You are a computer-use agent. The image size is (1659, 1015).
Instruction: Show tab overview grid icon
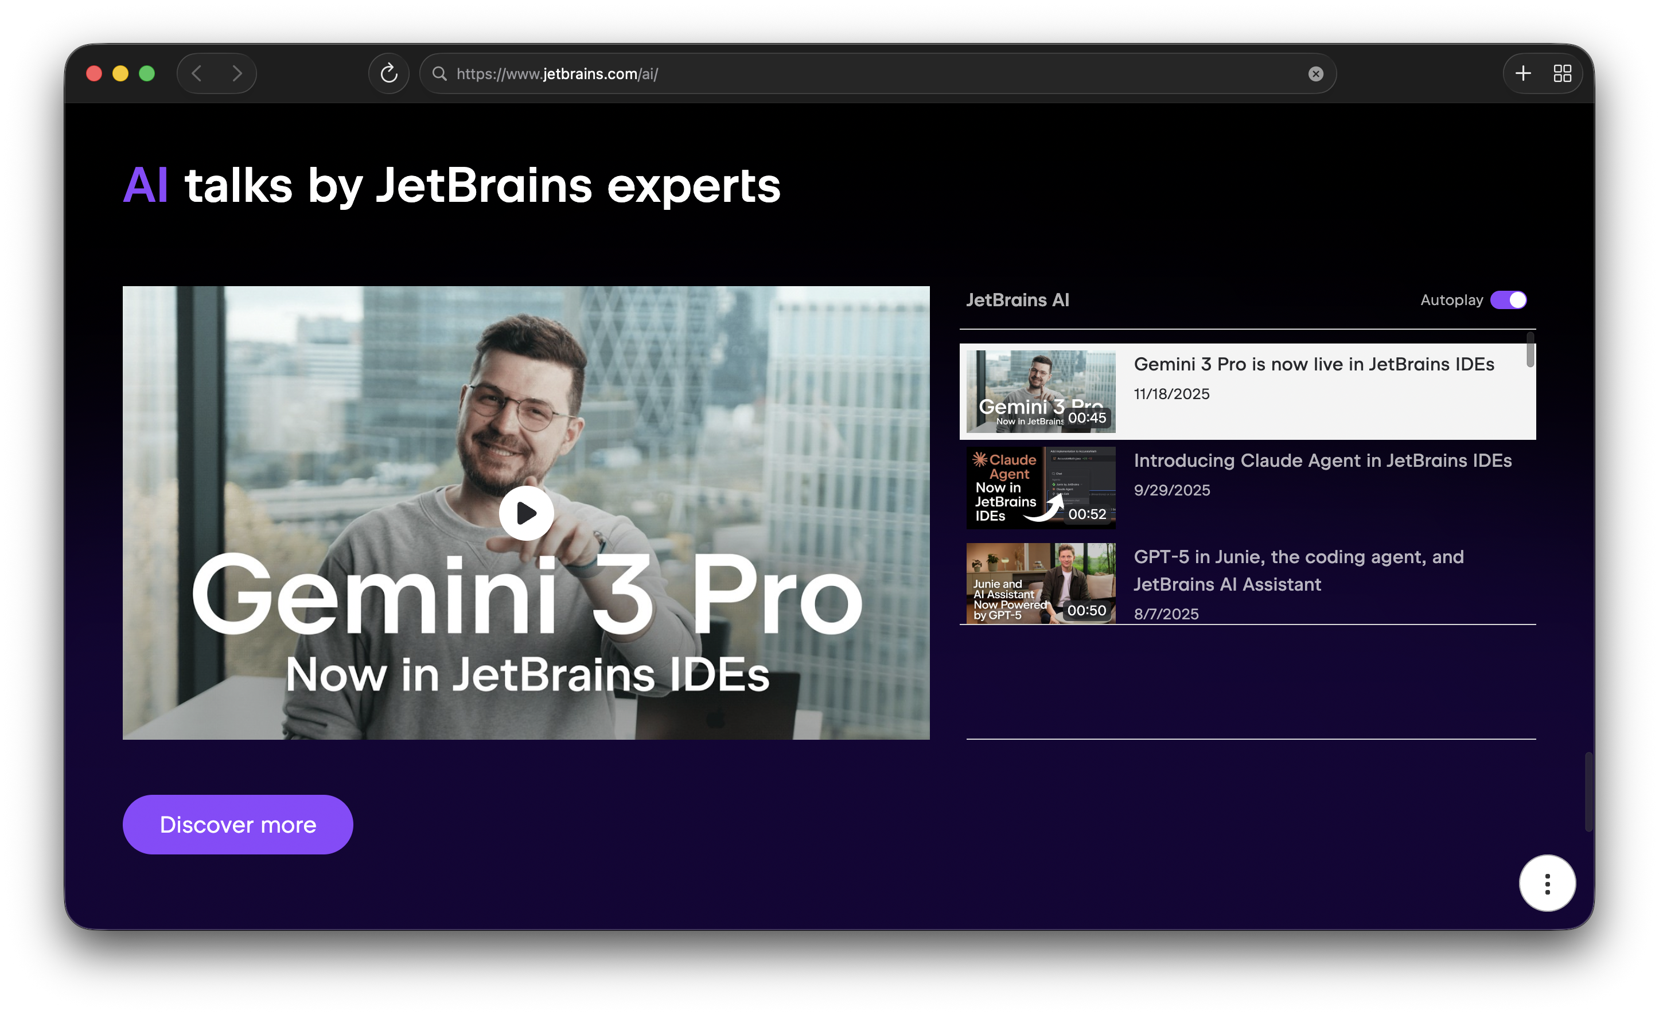1562,73
